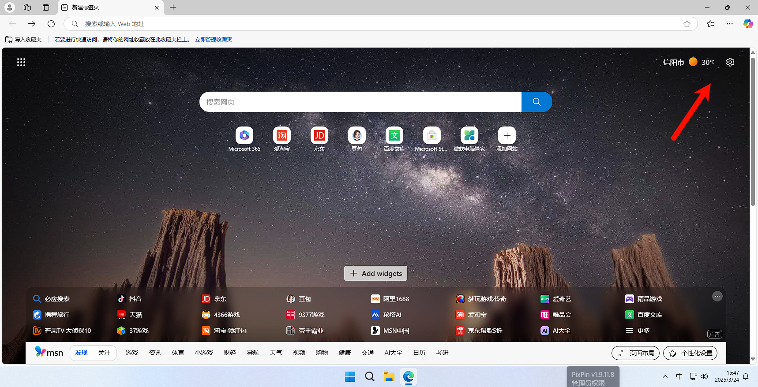Screen dimensions: 758x387
Task: Open the tab actions menu icon
Action: [x=46, y=7]
